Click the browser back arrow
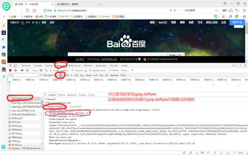Image resolution: width=248 pixels, height=155 pixels. [x=15, y=11]
